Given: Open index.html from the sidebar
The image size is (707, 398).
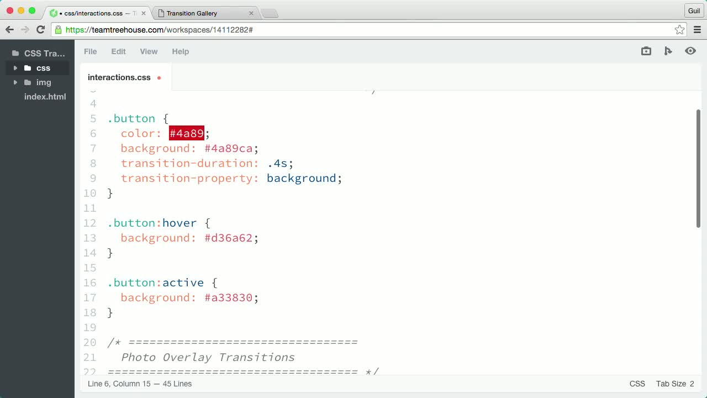Looking at the screenshot, I should click(45, 97).
